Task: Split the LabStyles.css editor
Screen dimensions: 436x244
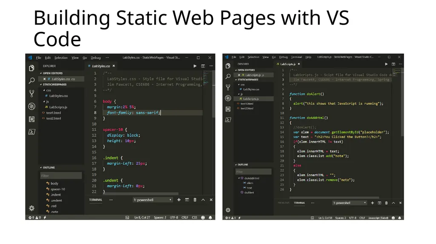Action: (203, 66)
